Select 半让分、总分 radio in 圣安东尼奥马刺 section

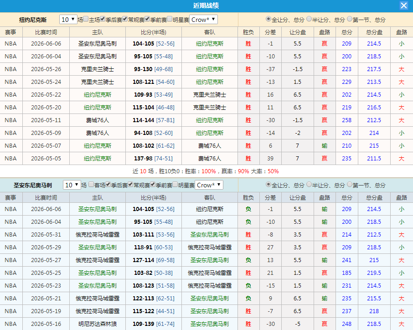pyautogui.click(x=309, y=184)
